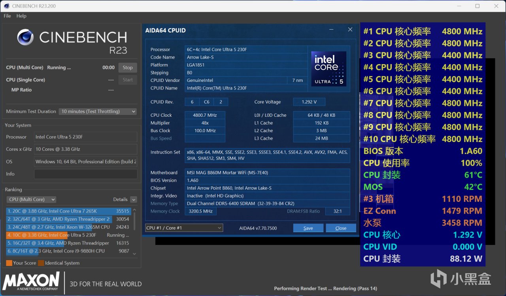Open the File menu

click(x=7, y=16)
